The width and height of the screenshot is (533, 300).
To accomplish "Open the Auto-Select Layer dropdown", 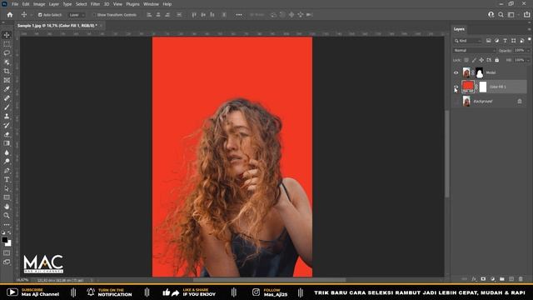I will 77,15.
